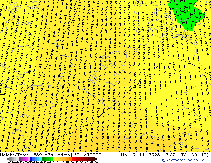Click the '142' contour label at bottom left

point(35,147)
